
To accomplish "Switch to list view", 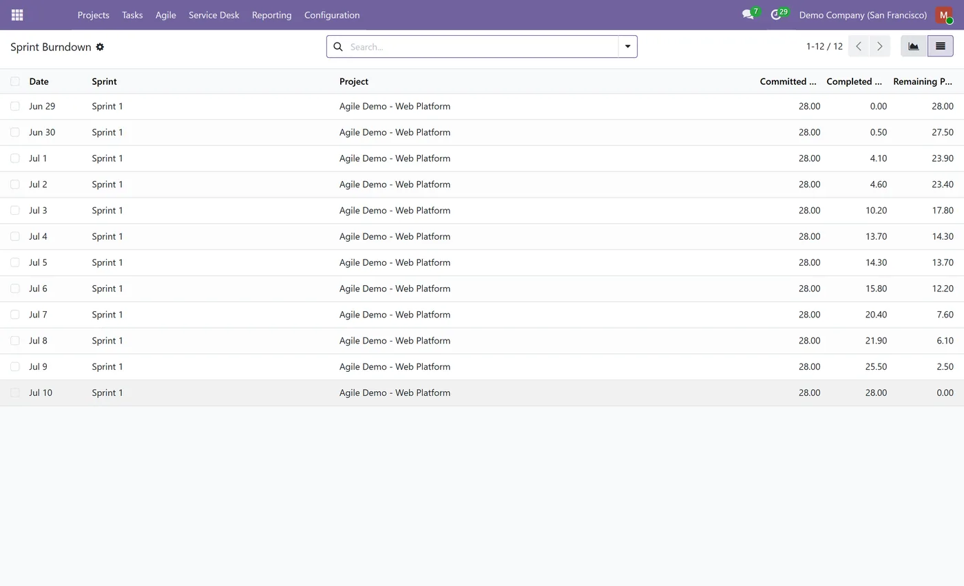I will click(x=941, y=46).
